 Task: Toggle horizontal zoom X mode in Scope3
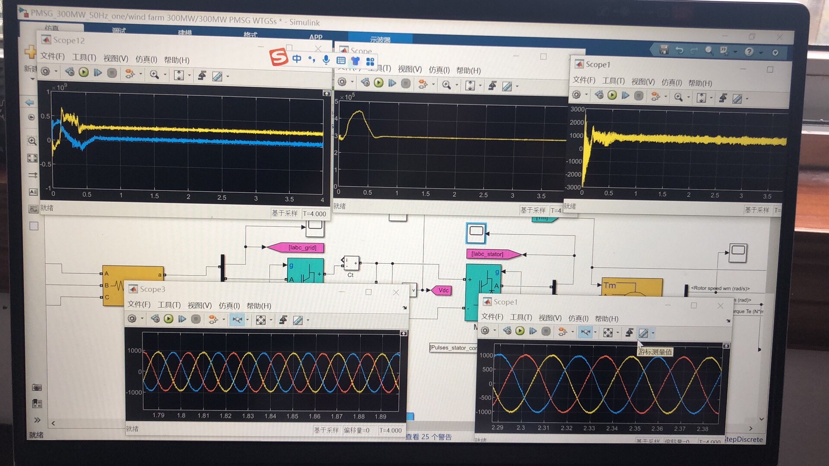[237, 319]
